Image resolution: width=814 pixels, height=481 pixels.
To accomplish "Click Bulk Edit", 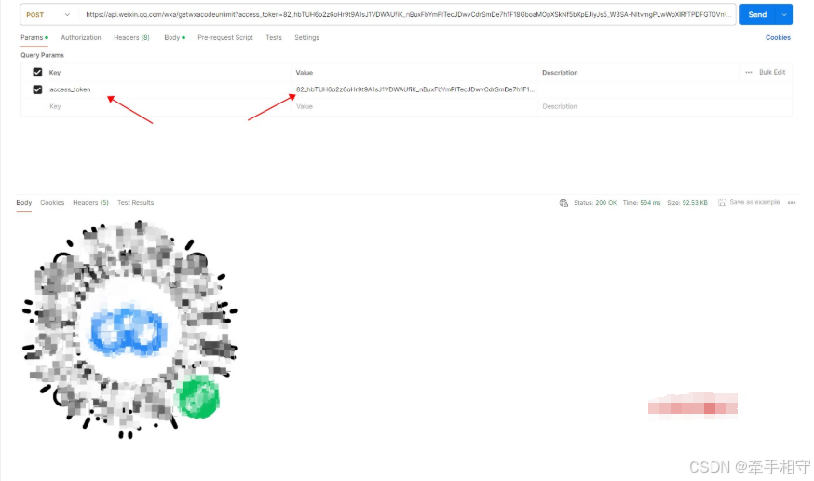I will click(x=772, y=72).
